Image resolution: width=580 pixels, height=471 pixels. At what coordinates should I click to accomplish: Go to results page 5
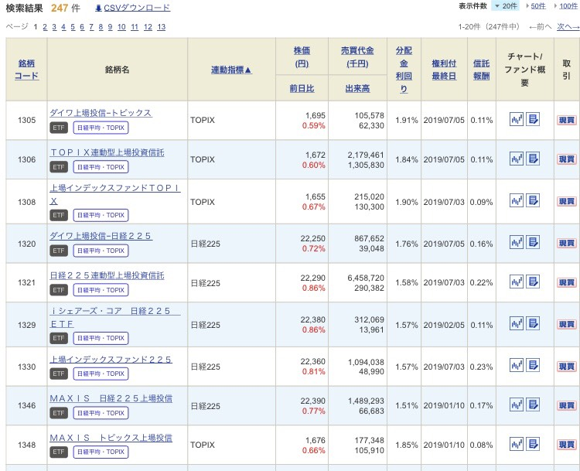point(73,27)
